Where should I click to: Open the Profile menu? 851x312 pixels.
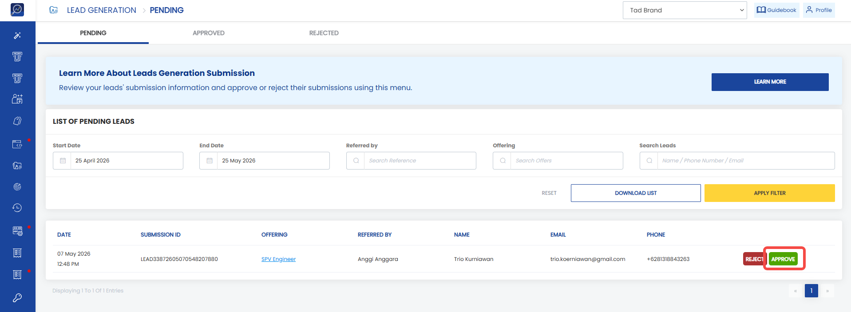[x=819, y=10]
